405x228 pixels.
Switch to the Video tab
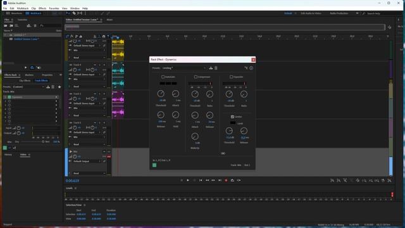tap(23, 155)
